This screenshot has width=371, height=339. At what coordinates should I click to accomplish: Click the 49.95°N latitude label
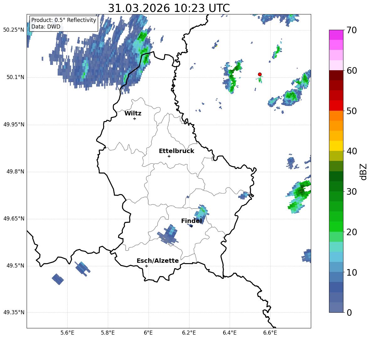(14, 124)
